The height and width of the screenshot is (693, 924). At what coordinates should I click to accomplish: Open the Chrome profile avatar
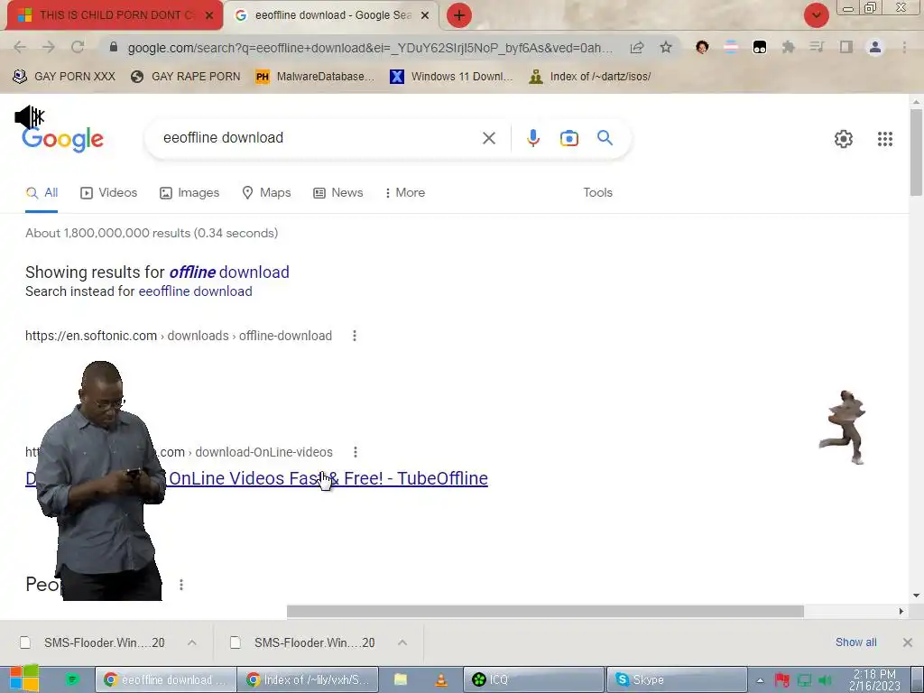(875, 47)
